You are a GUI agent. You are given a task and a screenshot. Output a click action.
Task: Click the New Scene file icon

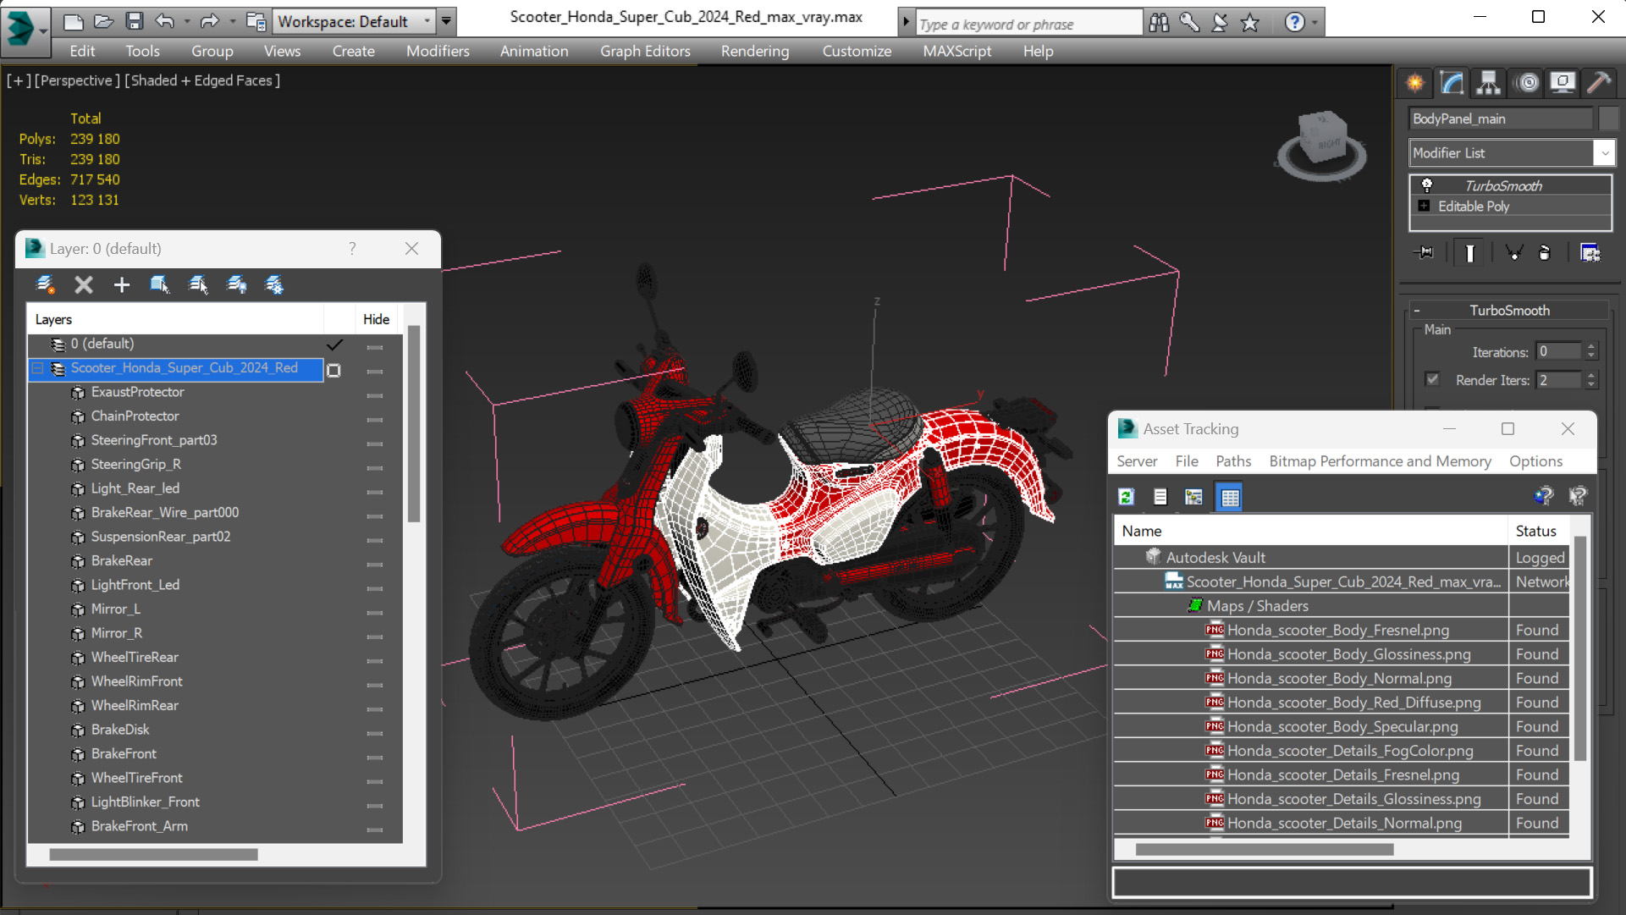click(x=74, y=21)
